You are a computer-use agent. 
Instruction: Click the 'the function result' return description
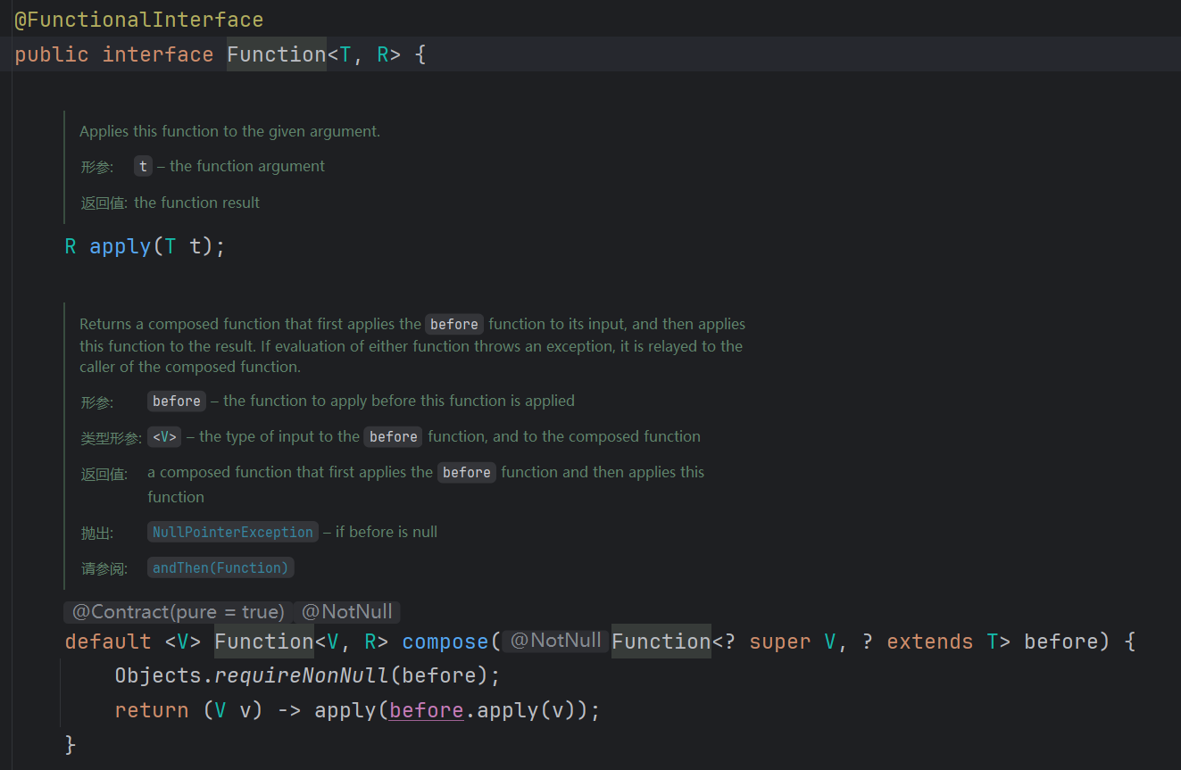coord(196,203)
